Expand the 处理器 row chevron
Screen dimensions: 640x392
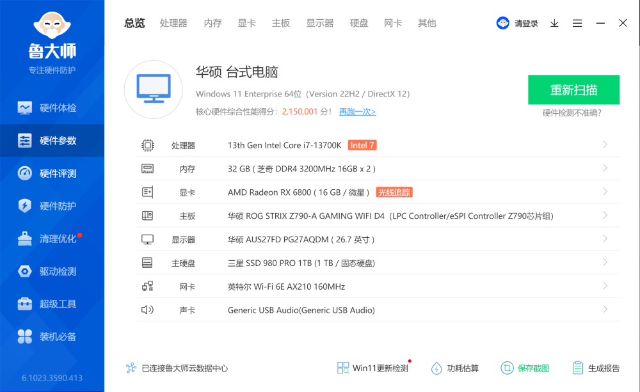[x=605, y=145]
